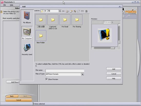The image size is (141, 106).
Task: Switch to details list view icon
Action: click(86, 11)
